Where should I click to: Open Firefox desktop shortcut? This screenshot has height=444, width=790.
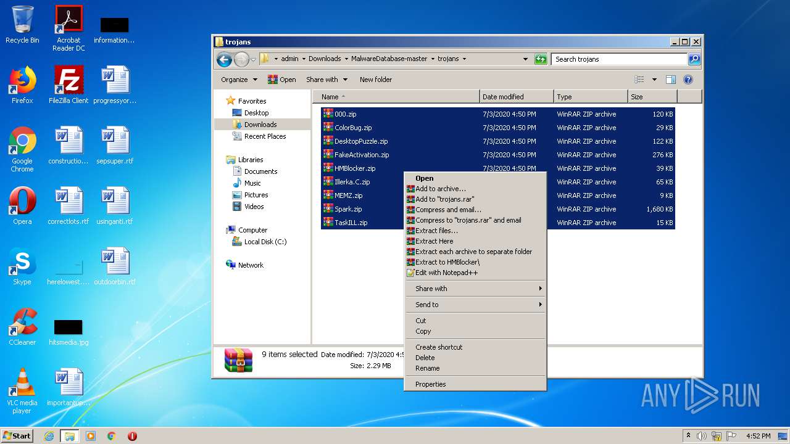click(22, 85)
